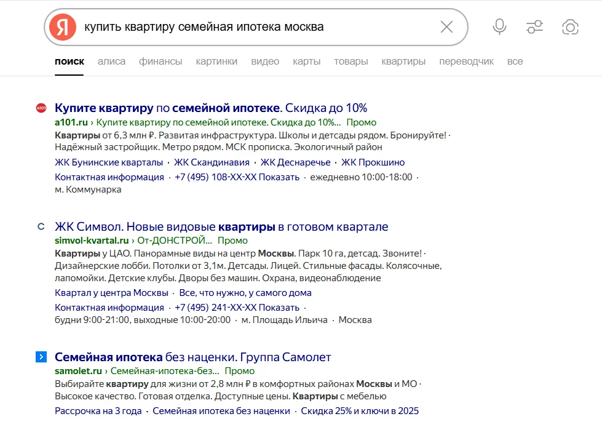The height and width of the screenshot is (435, 602).
Task: Clear the query using the X icon
Action: [446, 26]
